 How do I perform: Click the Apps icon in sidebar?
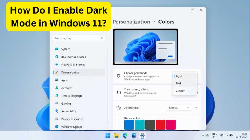[x=57, y=80]
